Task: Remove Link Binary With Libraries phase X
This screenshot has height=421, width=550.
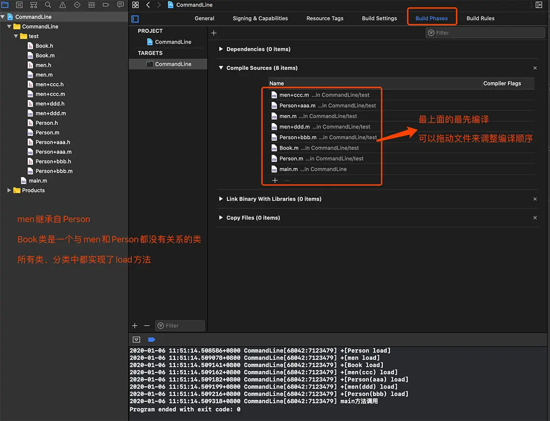Action: (535, 199)
